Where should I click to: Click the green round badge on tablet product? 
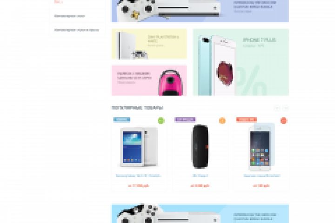tap(161, 121)
